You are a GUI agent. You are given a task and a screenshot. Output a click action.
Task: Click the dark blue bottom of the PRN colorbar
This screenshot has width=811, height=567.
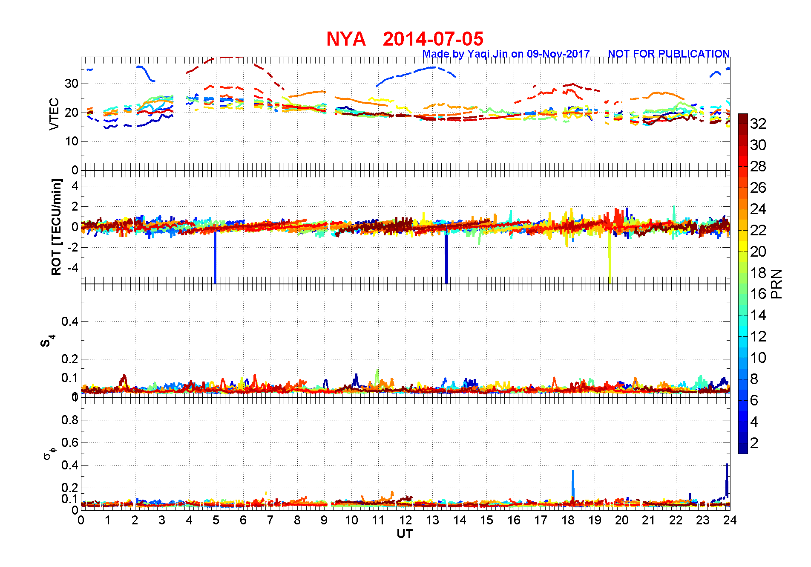(743, 448)
